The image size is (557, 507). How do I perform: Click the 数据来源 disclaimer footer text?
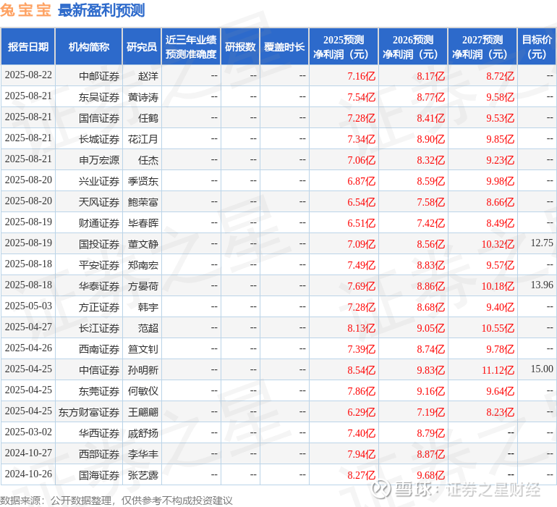(116, 500)
